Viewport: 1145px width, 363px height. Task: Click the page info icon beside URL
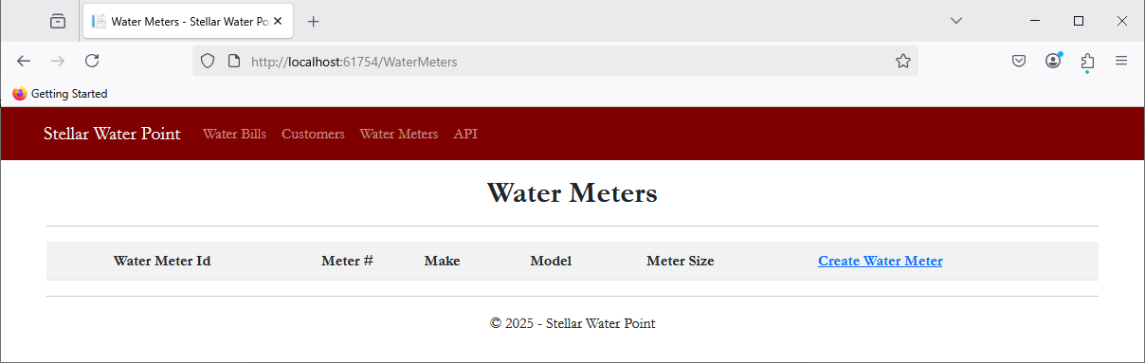[x=234, y=62]
